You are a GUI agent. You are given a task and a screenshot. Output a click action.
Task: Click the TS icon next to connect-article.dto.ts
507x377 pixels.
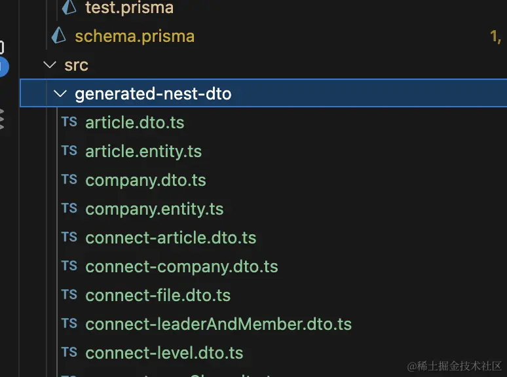point(69,237)
